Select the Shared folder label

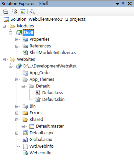tap(36, 120)
